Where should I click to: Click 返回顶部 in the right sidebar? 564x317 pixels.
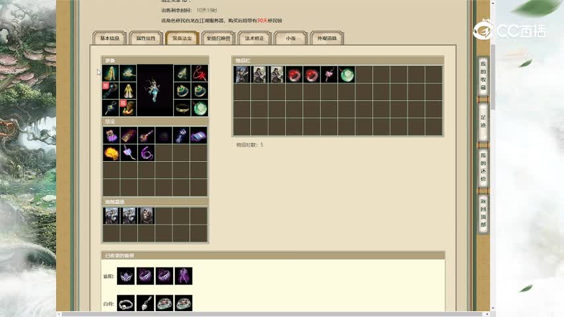click(483, 213)
